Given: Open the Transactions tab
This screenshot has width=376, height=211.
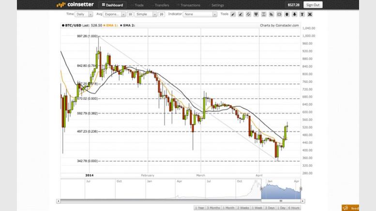Looking at the screenshot, I should pyautogui.click(x=190, y=5).
